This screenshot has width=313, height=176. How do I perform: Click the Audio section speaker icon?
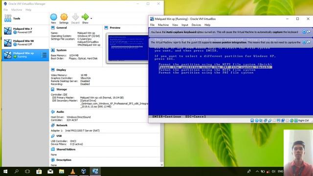pos(53,112)
